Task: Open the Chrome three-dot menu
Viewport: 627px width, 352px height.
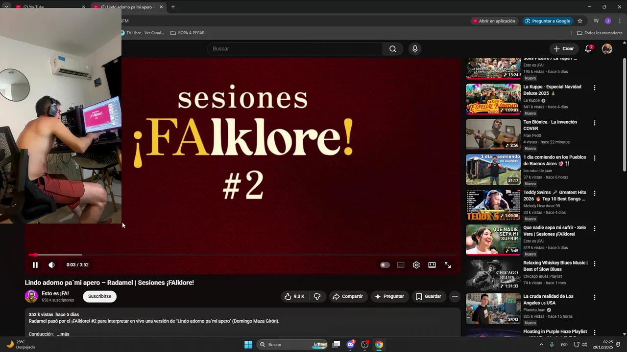Action: coord(620,21)
